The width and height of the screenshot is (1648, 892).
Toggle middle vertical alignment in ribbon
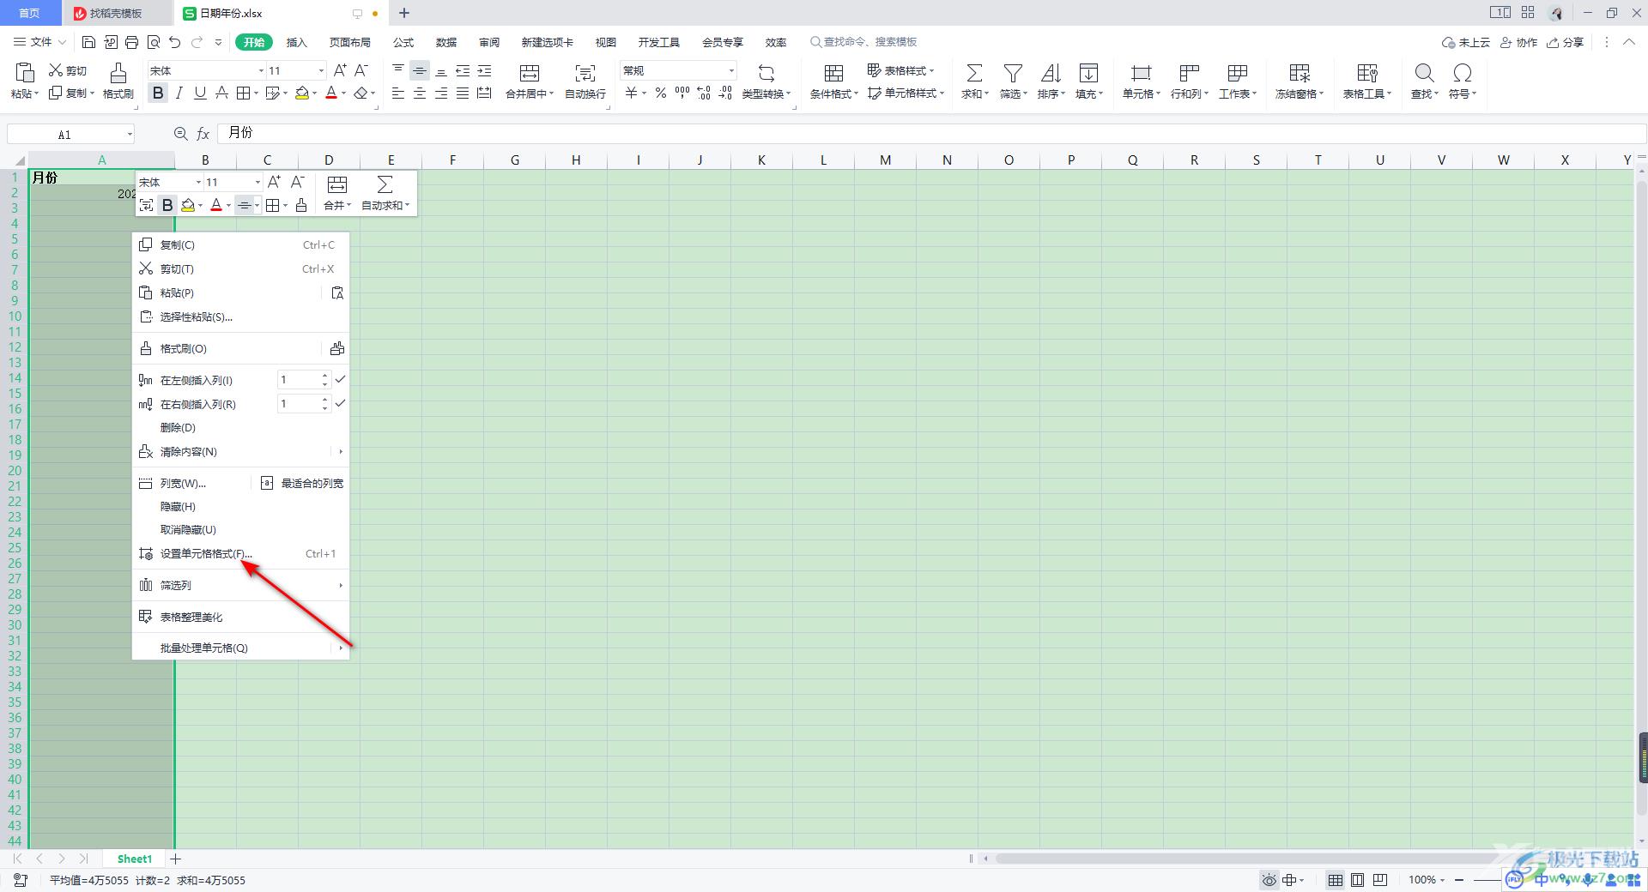420,70
